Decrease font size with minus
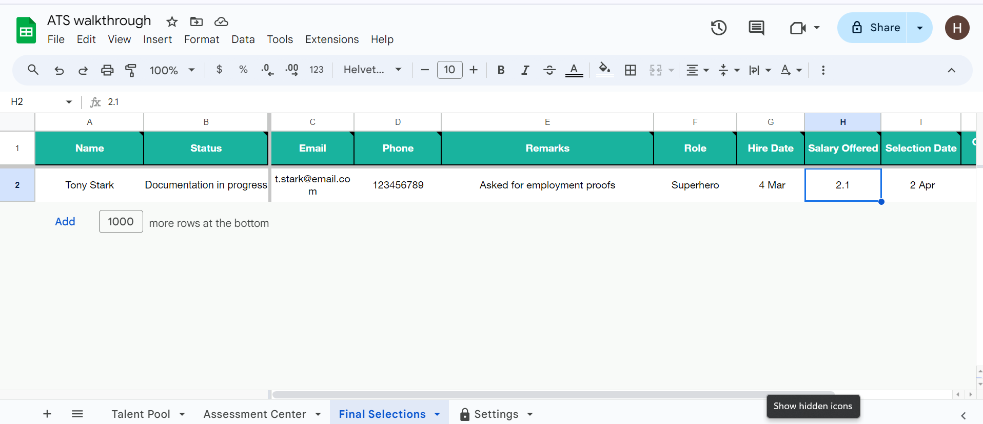 pos(425,70)
